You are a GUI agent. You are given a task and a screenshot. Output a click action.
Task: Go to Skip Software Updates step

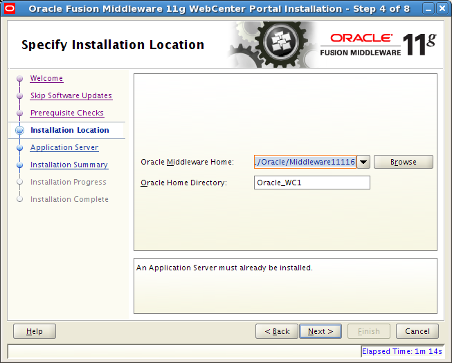pyautogui.click(x=71, y=95)
